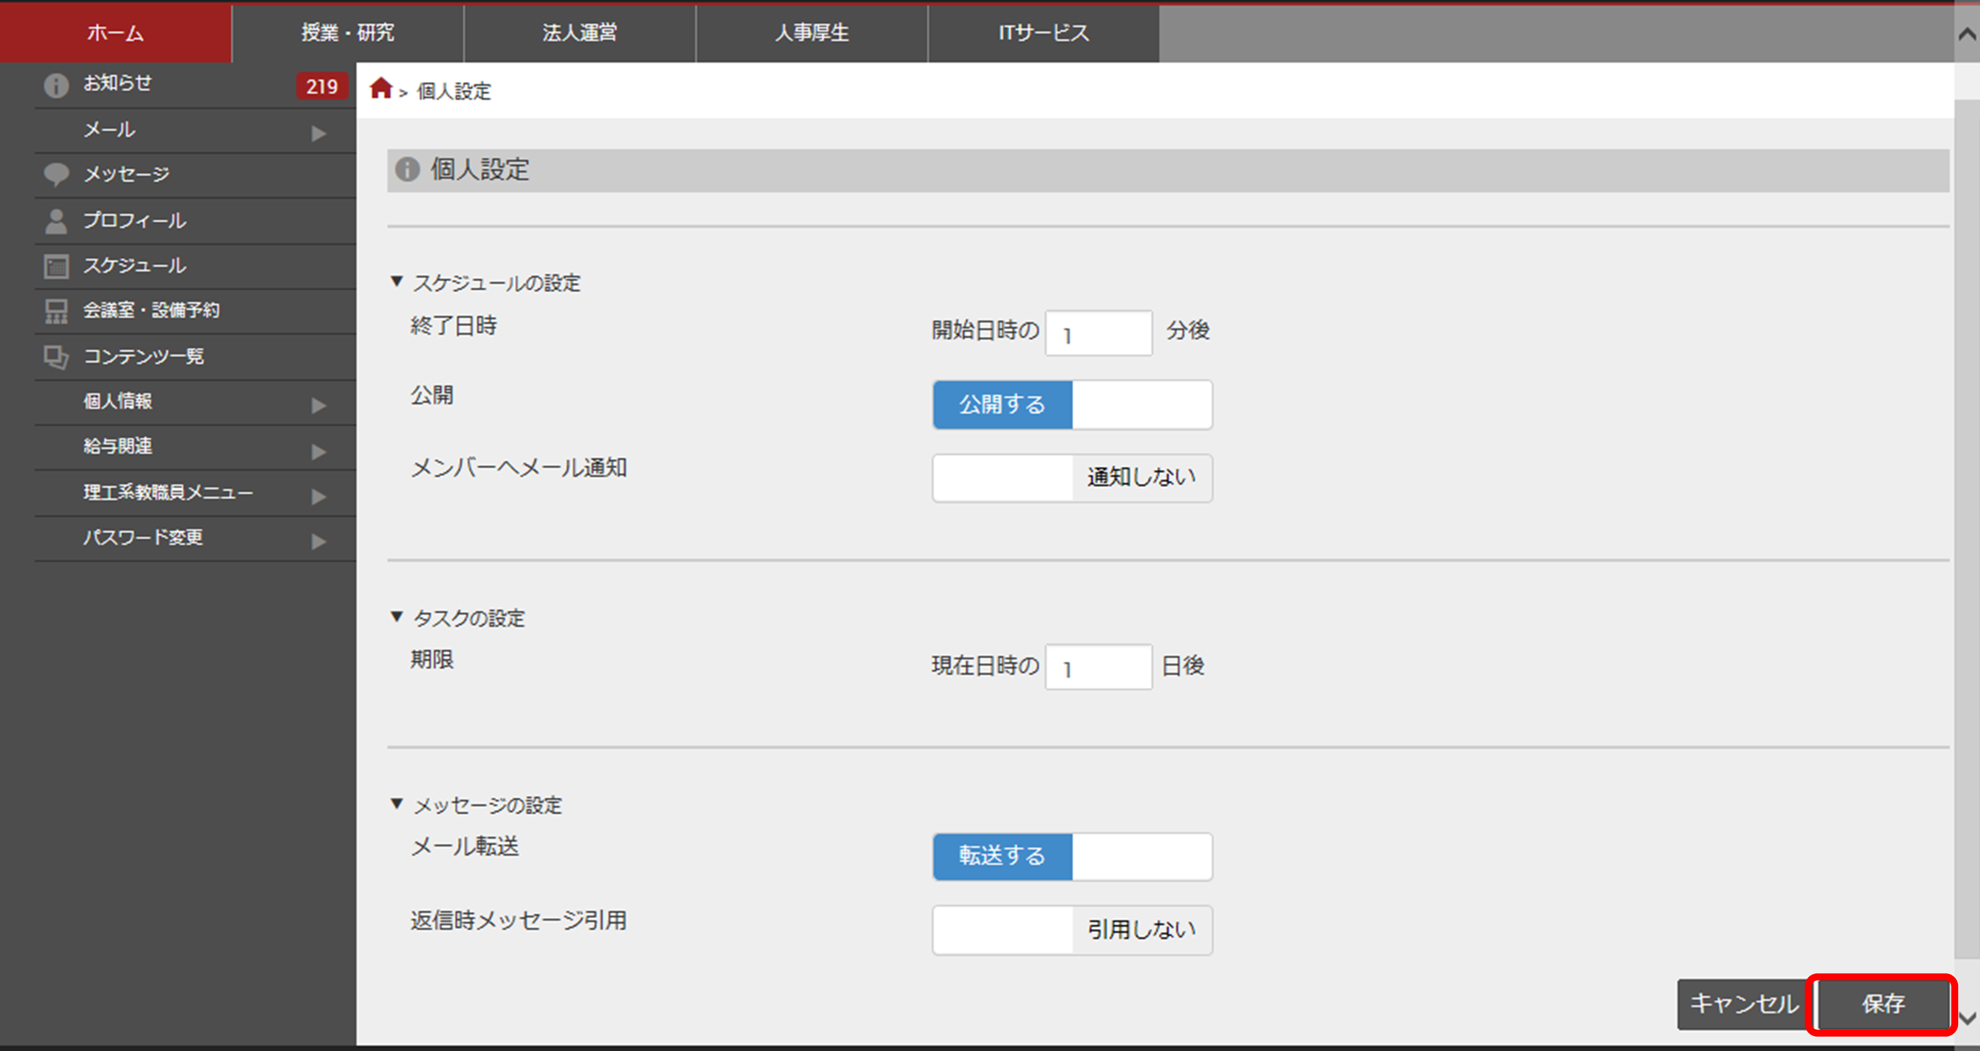Click the 終了日時 minutes input field
This screenshot has width=1980, height=1051.
[1098, 333]
